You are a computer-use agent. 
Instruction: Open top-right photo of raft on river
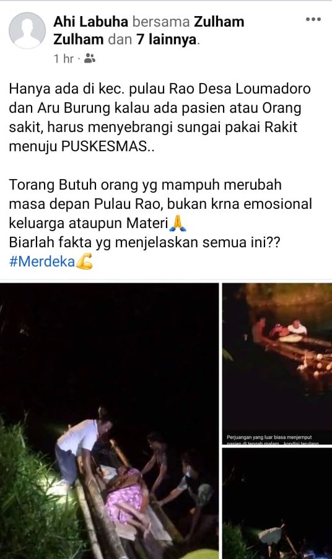277,364
